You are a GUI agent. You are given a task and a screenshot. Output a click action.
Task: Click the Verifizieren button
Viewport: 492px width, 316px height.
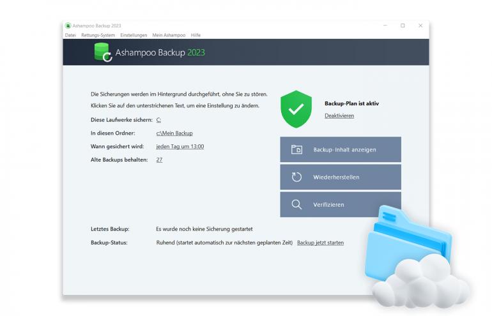(x=341, y=204)
